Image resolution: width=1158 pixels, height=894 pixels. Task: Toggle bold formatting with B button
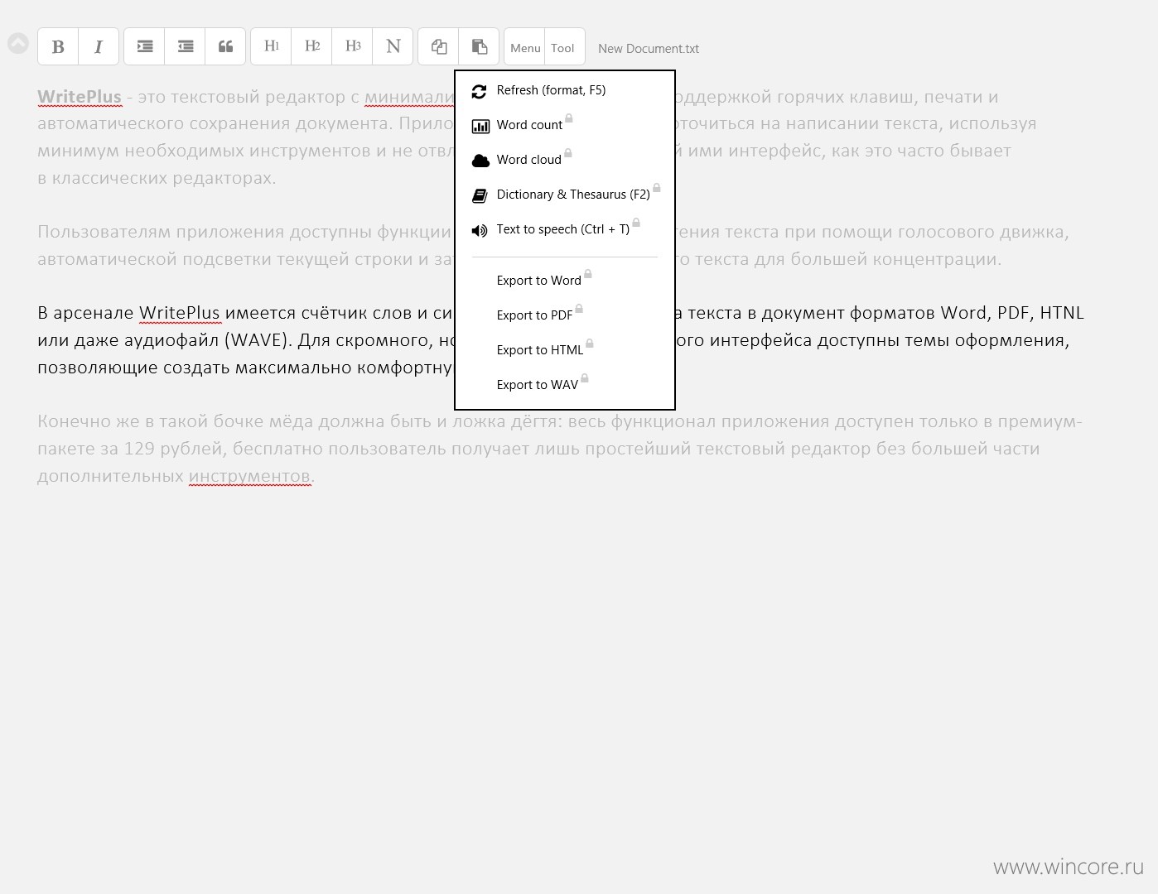[58, 46]
